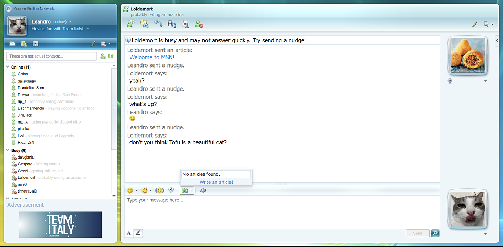Click the share files folder icon in chat toolbar

(x=145, y=24)
